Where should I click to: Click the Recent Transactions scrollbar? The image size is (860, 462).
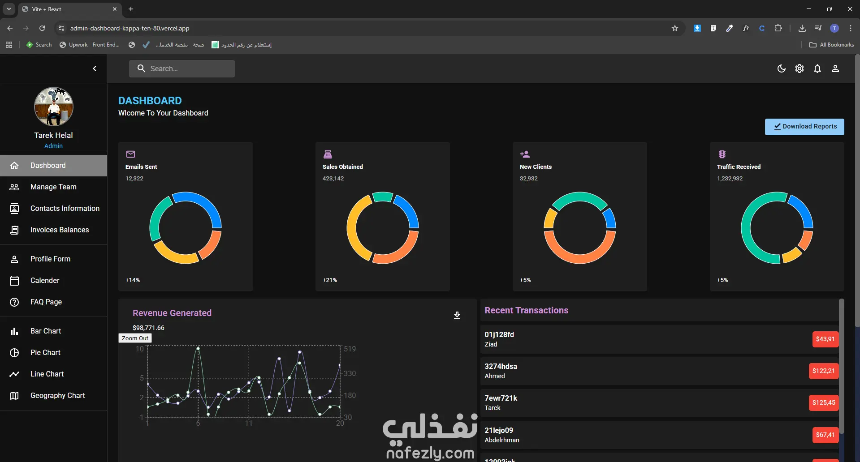[841, 366]
